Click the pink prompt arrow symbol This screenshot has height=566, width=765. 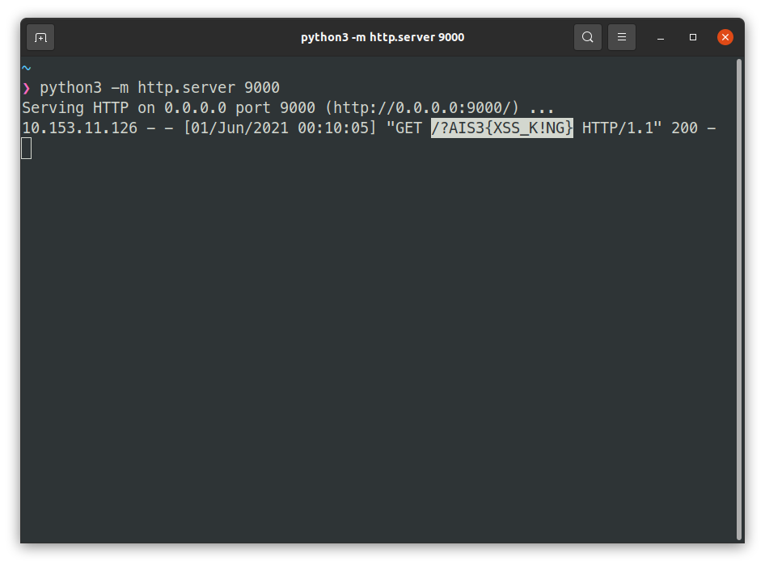point(26,88)
